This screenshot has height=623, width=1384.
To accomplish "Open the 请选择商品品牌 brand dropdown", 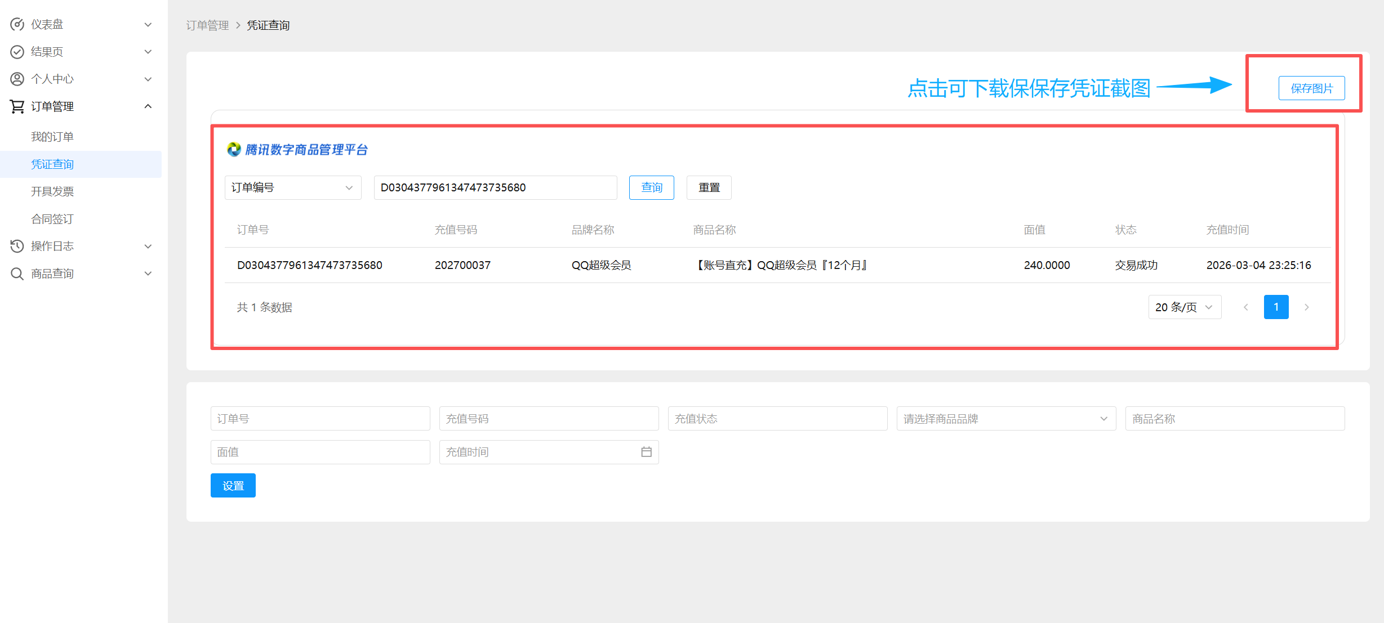I will coord(1005,419).
